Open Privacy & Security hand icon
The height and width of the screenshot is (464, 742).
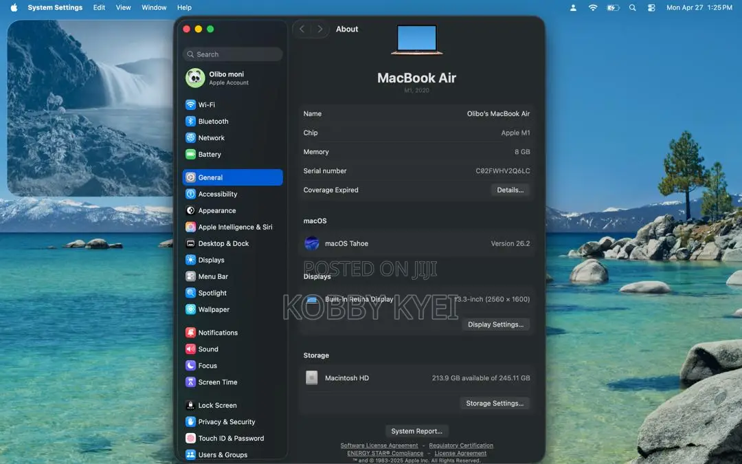pos(190,422)
